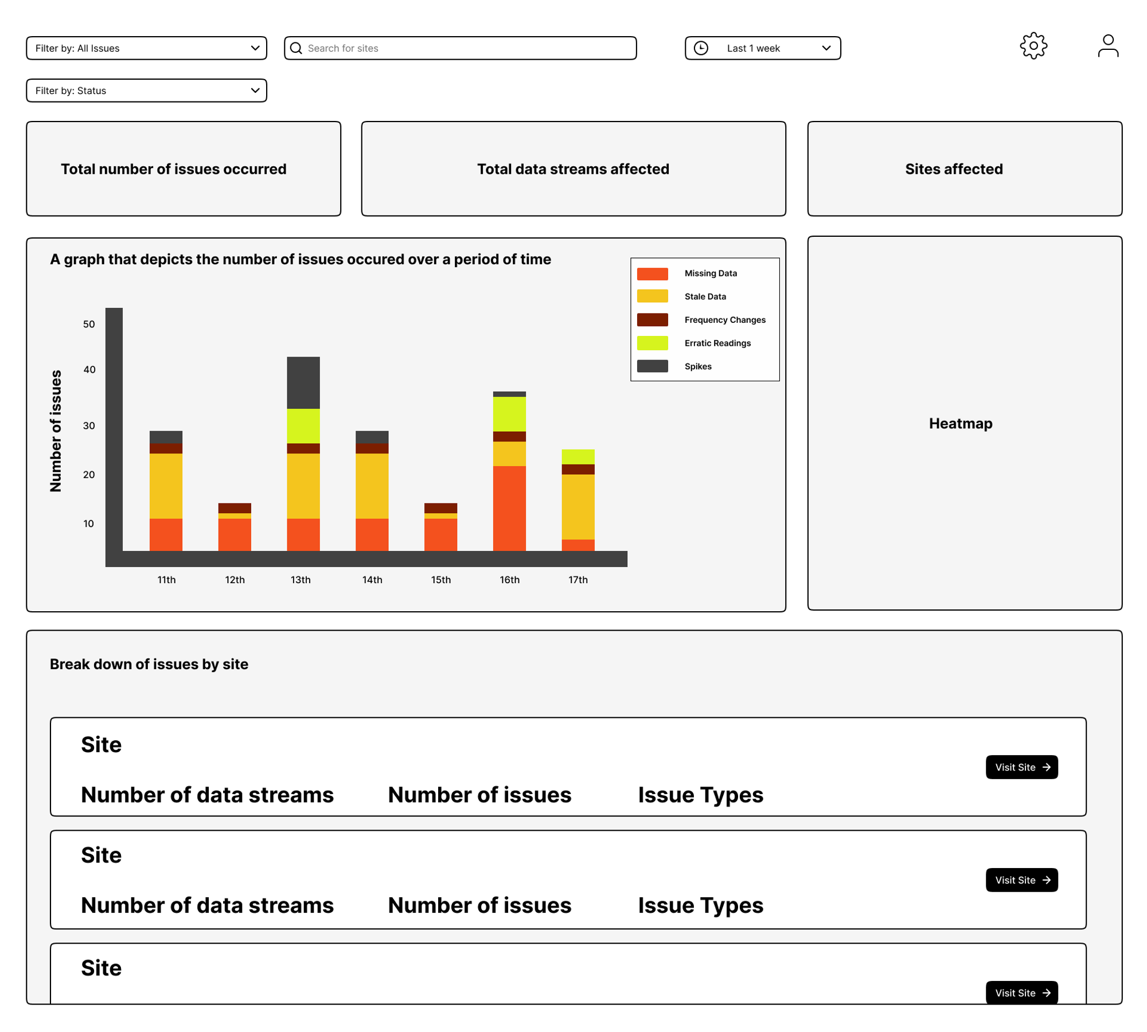
Task: Click Visit Site on the third site row
Action: coord(1021,992)
